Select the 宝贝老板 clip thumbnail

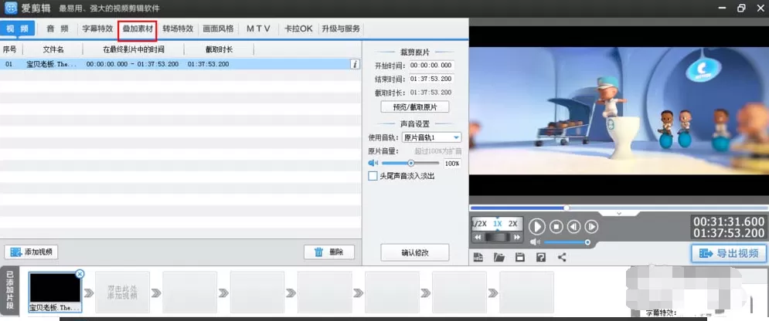tap(55, 292)
